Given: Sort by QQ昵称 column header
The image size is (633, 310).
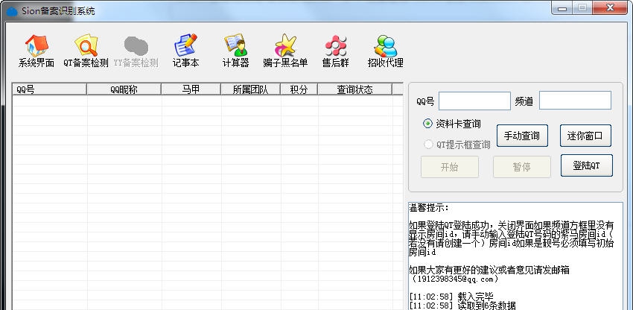Looking at the screenshot, I should (x=124, y=89).
